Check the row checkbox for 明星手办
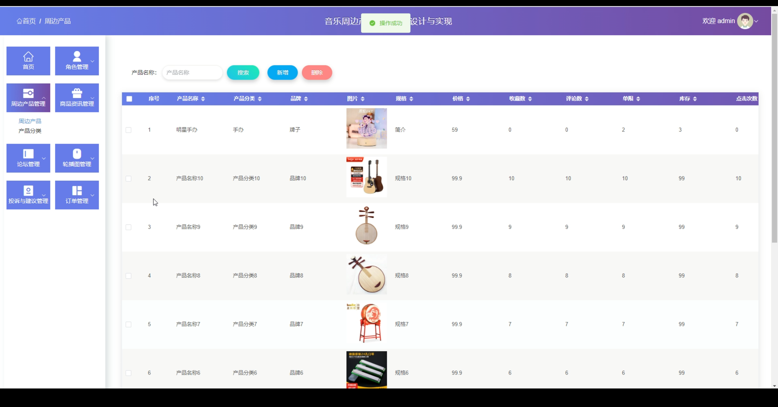The height and width of the screenshot is (407, 778). (129, 130)
